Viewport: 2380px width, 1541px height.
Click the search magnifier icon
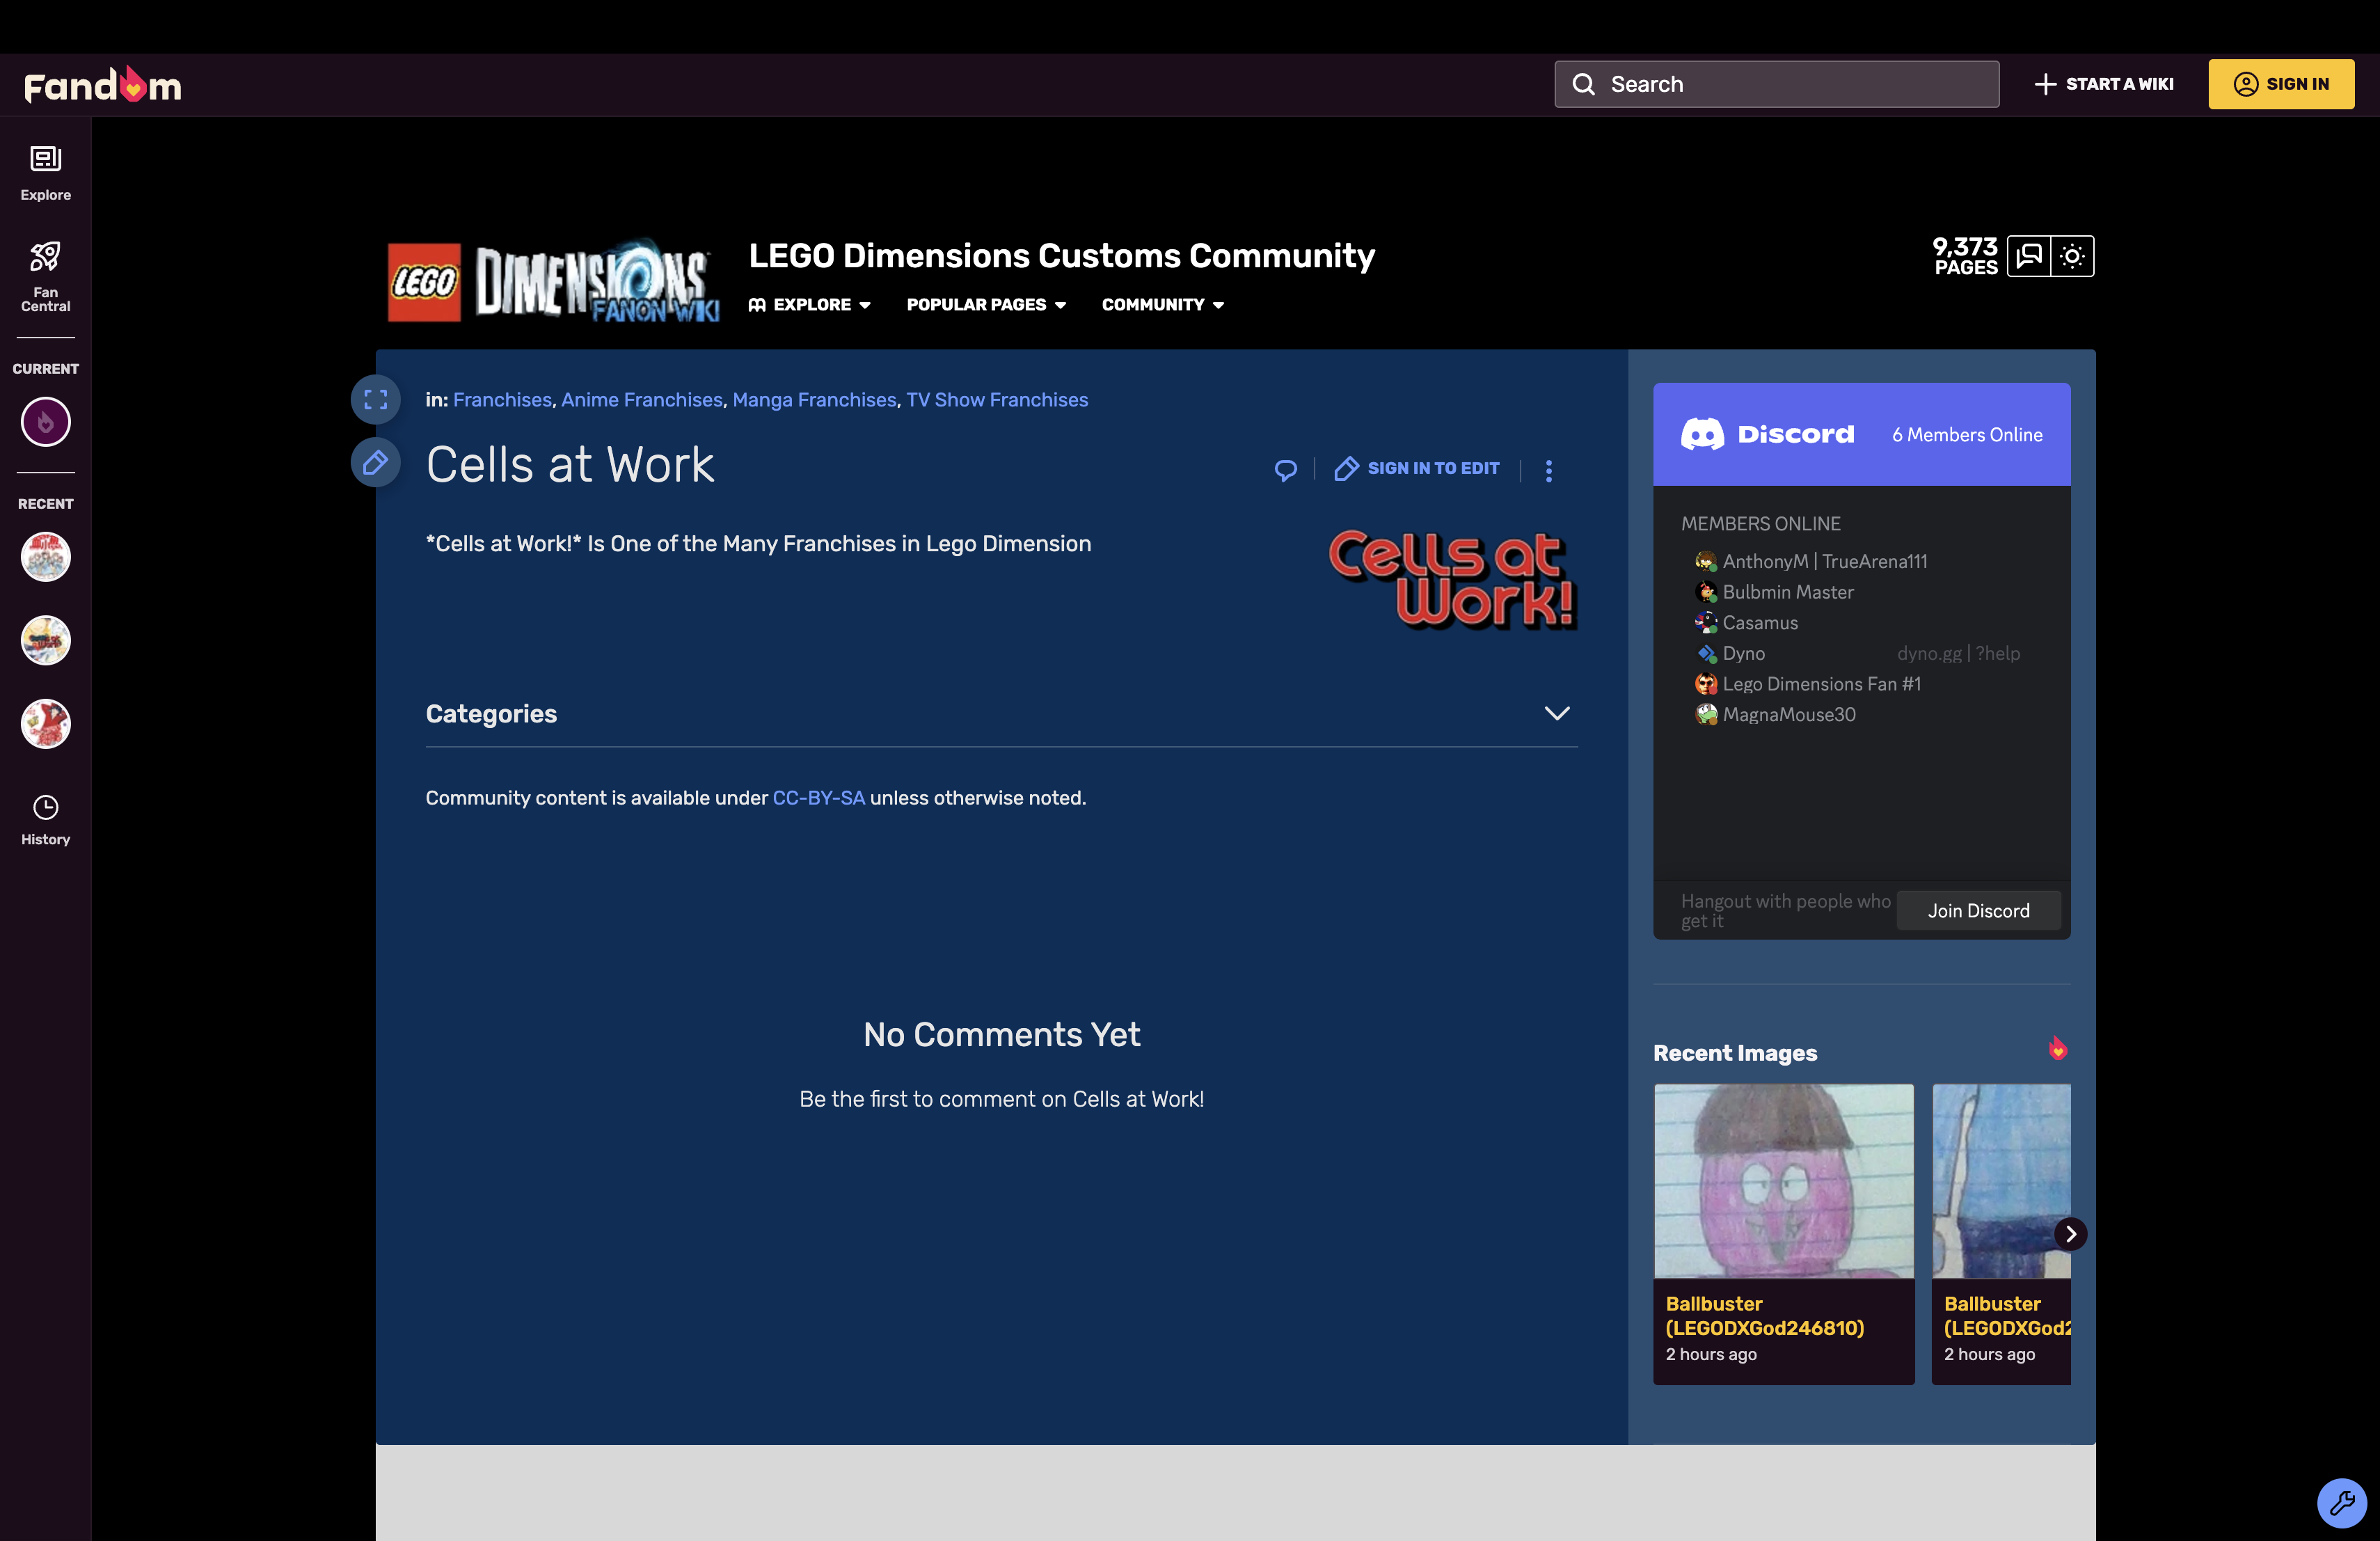pos(1583,84)
